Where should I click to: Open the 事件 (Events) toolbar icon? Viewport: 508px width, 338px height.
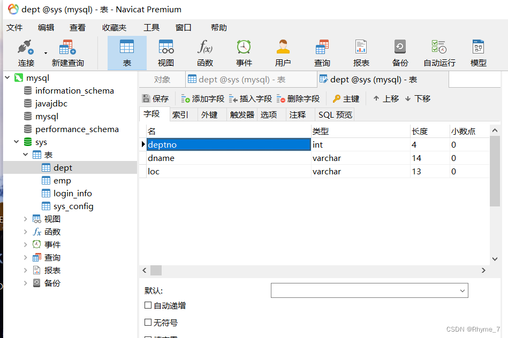pos(244,52)
